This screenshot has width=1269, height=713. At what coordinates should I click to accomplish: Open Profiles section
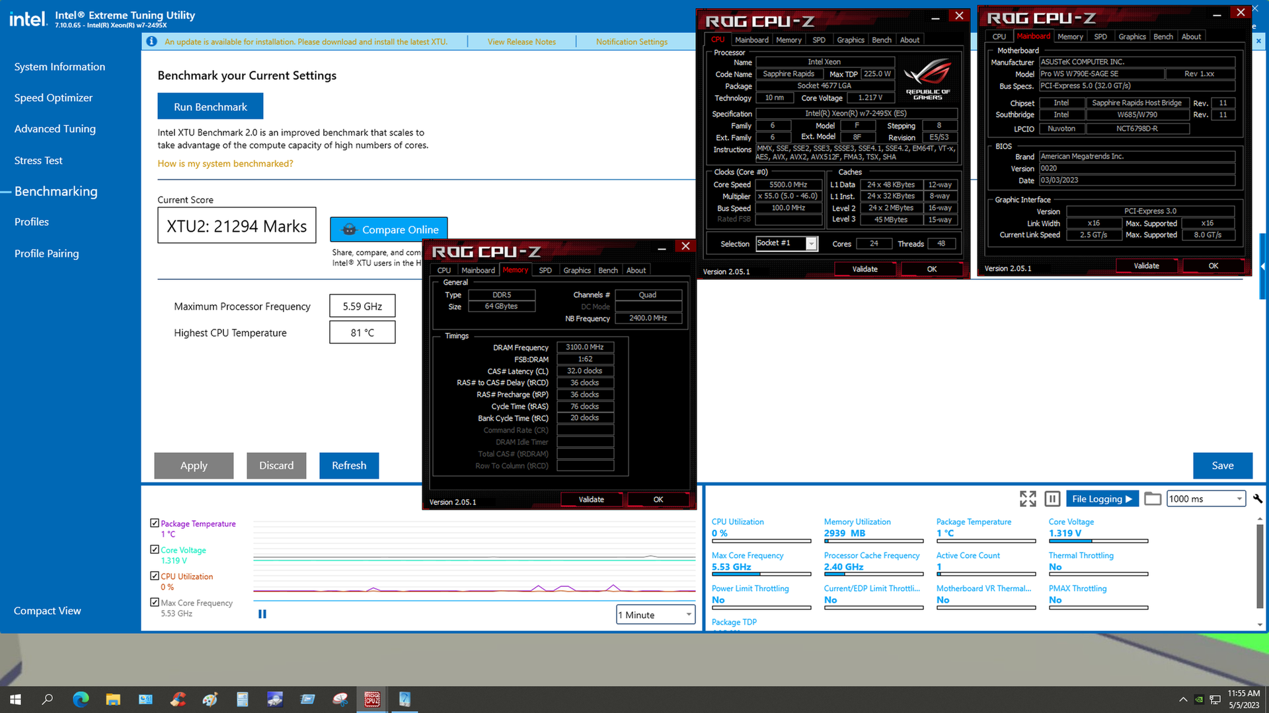tap(32, 222)
